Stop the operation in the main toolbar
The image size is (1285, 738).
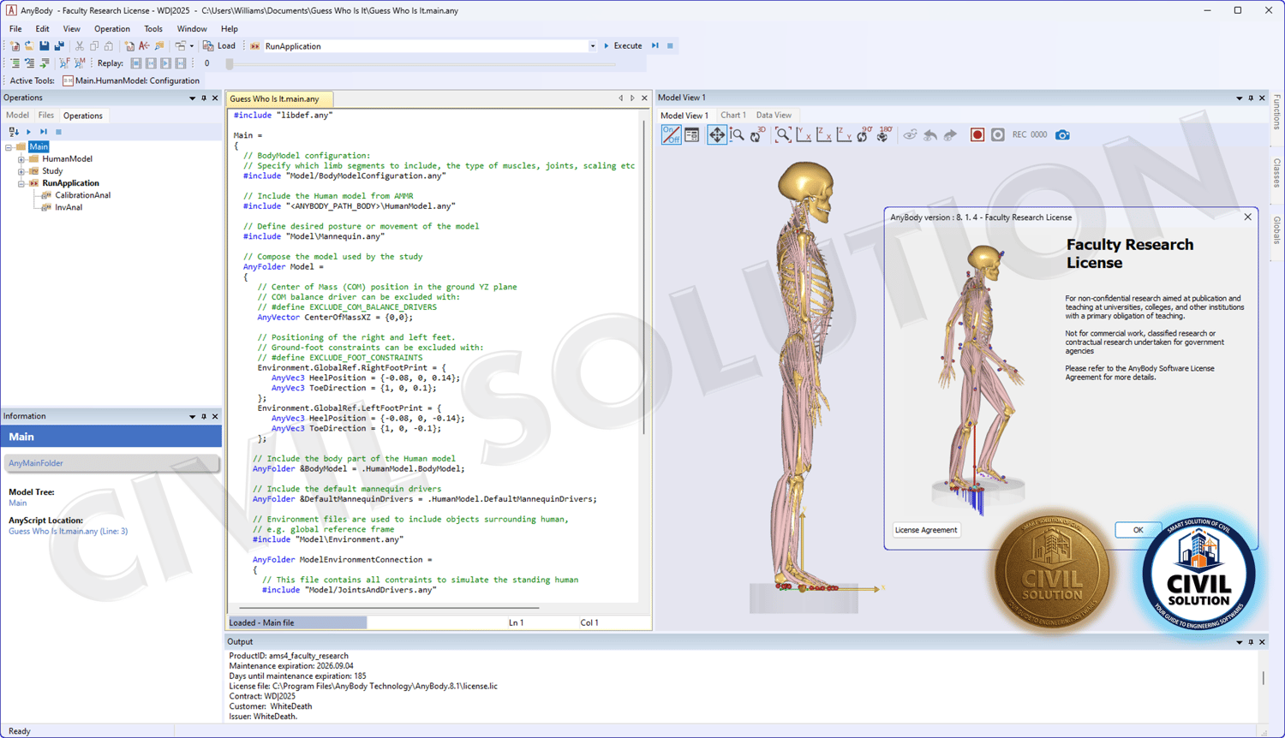click(x=670, y=46)
